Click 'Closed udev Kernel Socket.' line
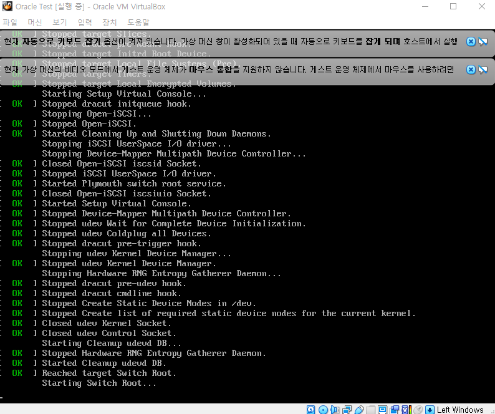Image resolution: width=495 pixels, height=414 pixels. [107, 324]
